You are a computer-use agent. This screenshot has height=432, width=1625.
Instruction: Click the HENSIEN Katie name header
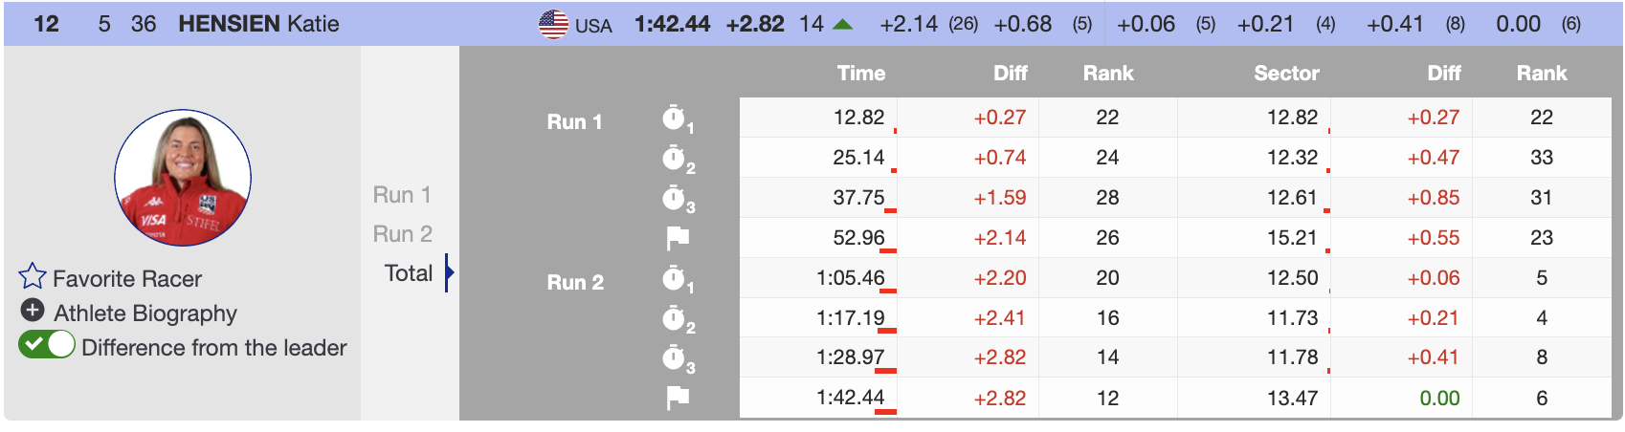pos(258,24)
